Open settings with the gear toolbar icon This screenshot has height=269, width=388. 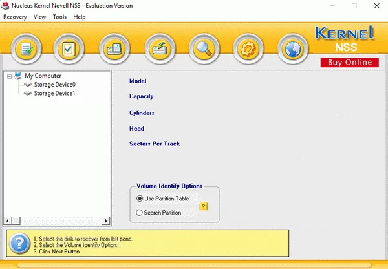point(248,48)
